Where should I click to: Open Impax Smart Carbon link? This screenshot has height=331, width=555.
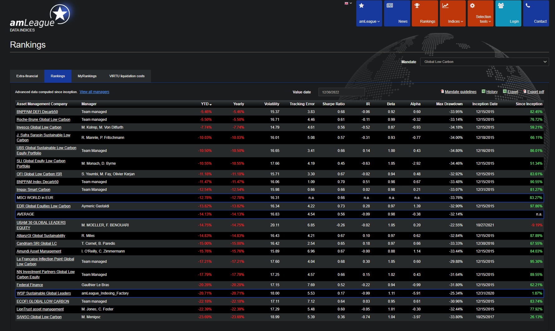33,190
